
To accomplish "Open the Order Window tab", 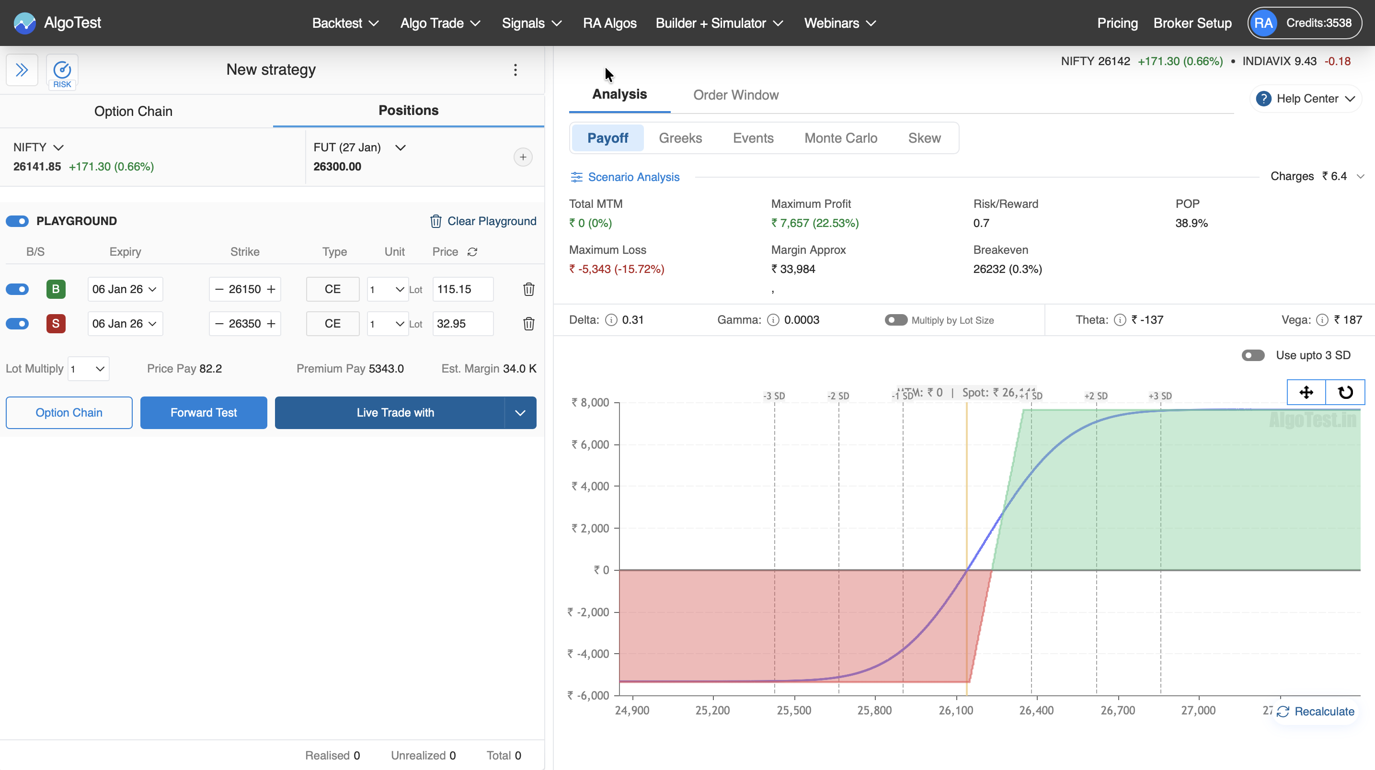I will [735, 95].
